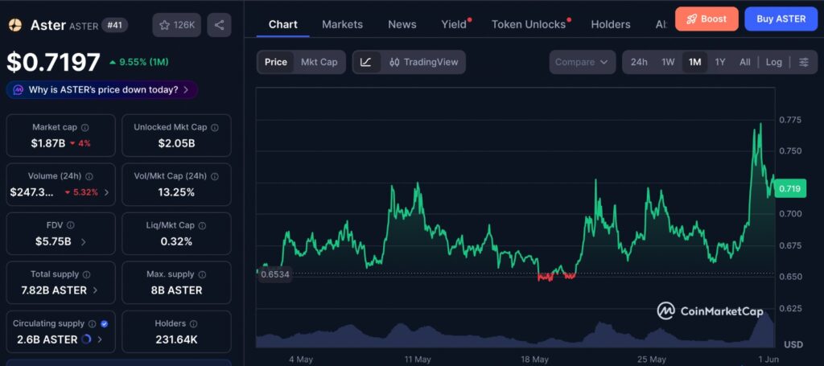
Task: Set chart range to 24h
Action: tap(639, 62)
